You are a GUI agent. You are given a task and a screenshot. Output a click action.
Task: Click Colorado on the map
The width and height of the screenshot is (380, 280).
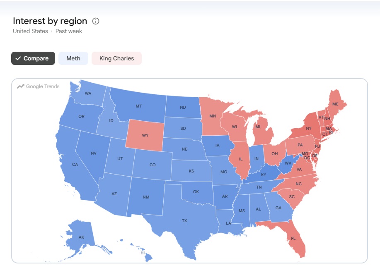tap(152, 165)
